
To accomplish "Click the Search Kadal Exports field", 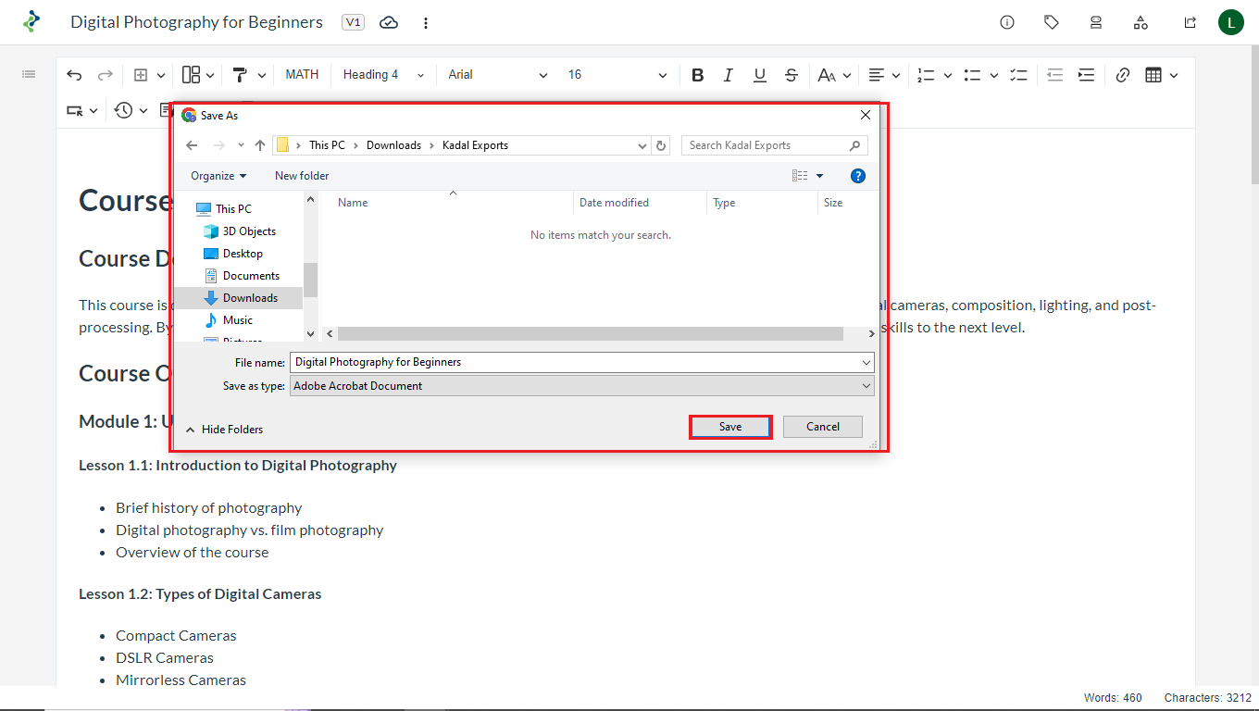I will (x=767, y=145).
